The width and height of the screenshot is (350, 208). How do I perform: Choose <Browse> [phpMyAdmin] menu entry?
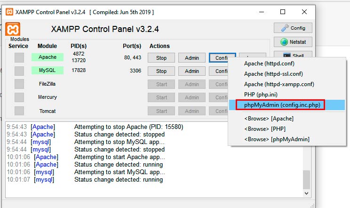pyautogui.click(x=287, y=139)
